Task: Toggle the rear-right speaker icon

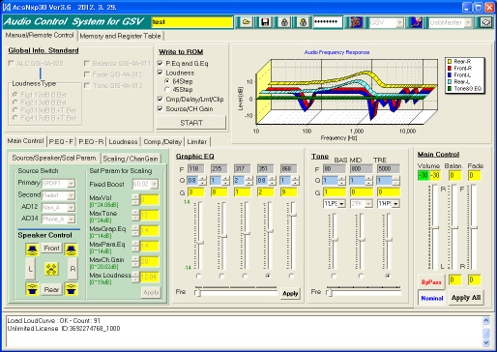Action: pos(71,289)
